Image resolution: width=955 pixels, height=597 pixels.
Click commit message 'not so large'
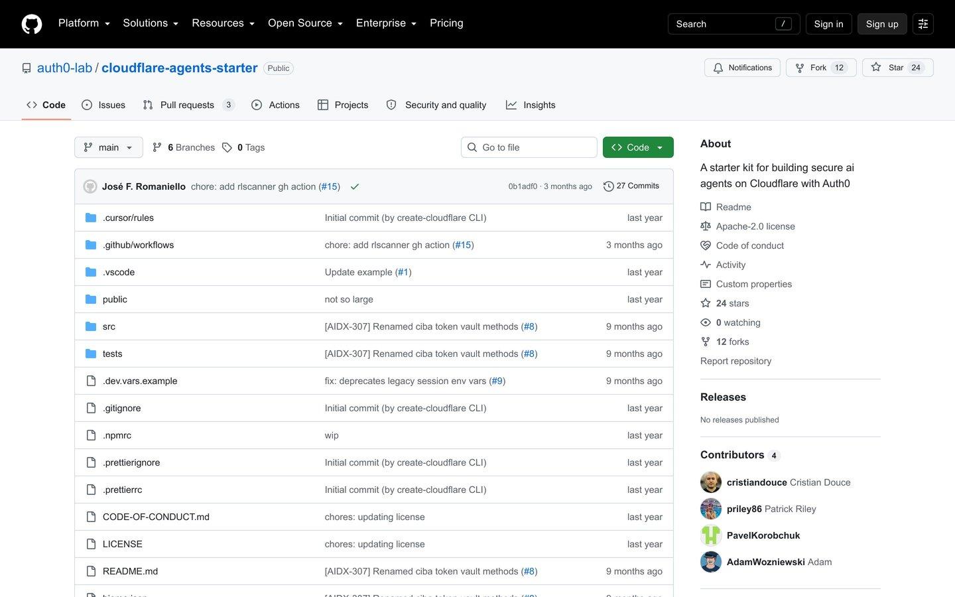(349, 299)
